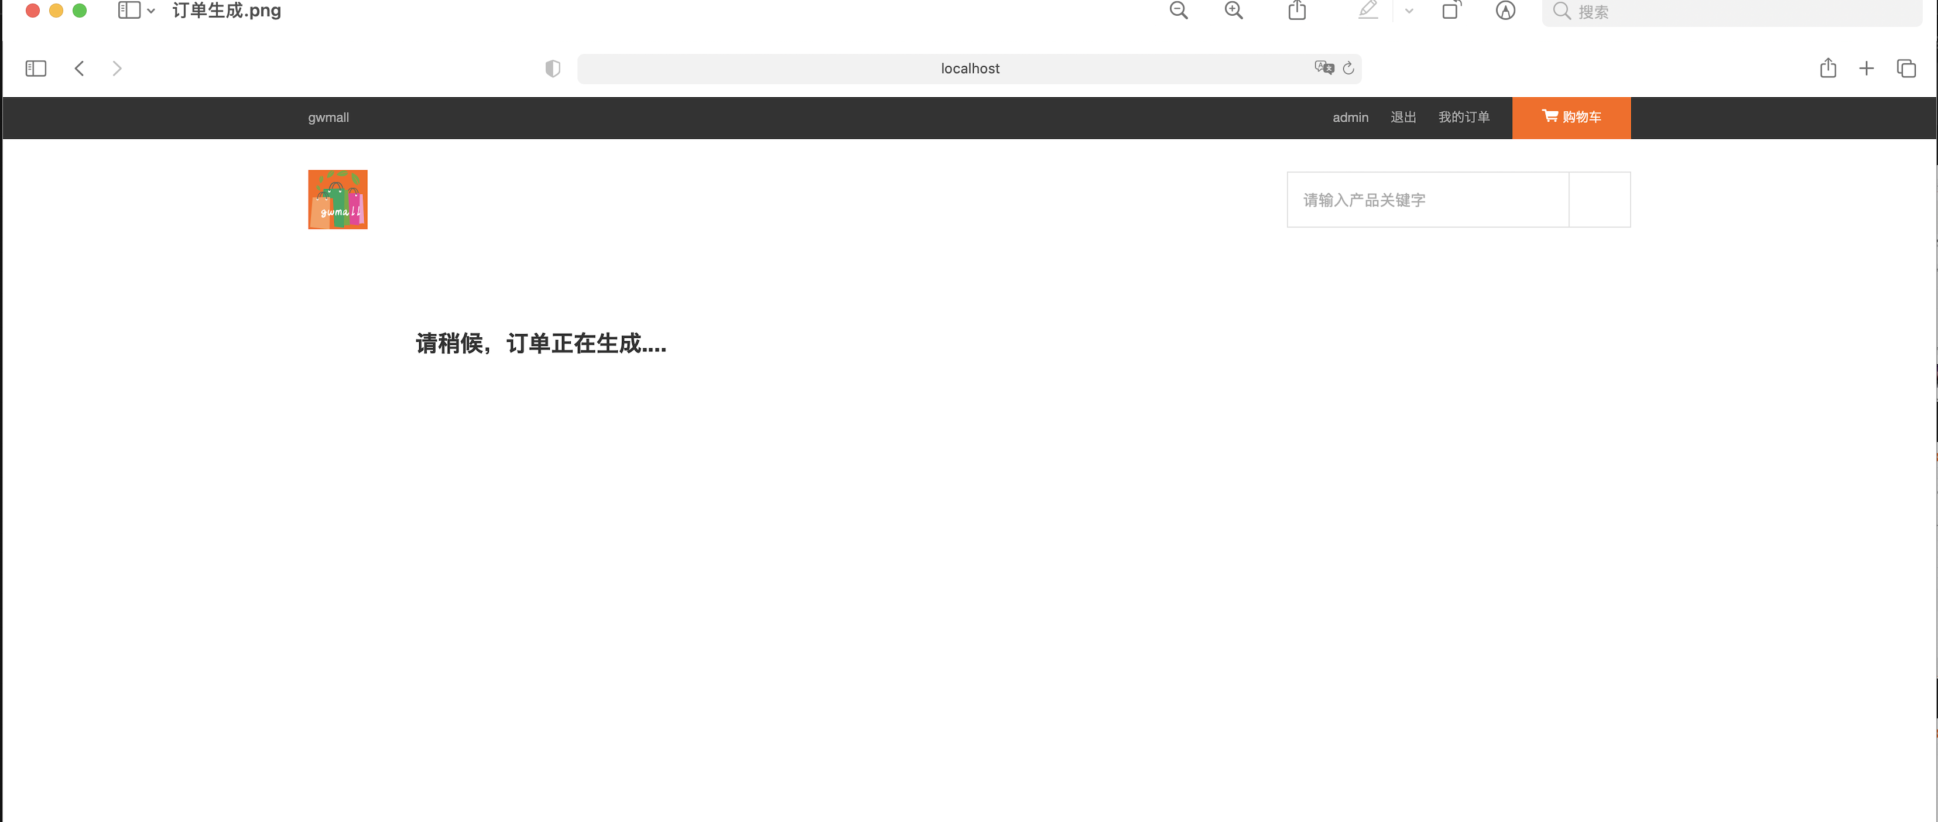1938x822 pixels.
Task: Click the privacy shield icon
Action: tap(552, 68)
